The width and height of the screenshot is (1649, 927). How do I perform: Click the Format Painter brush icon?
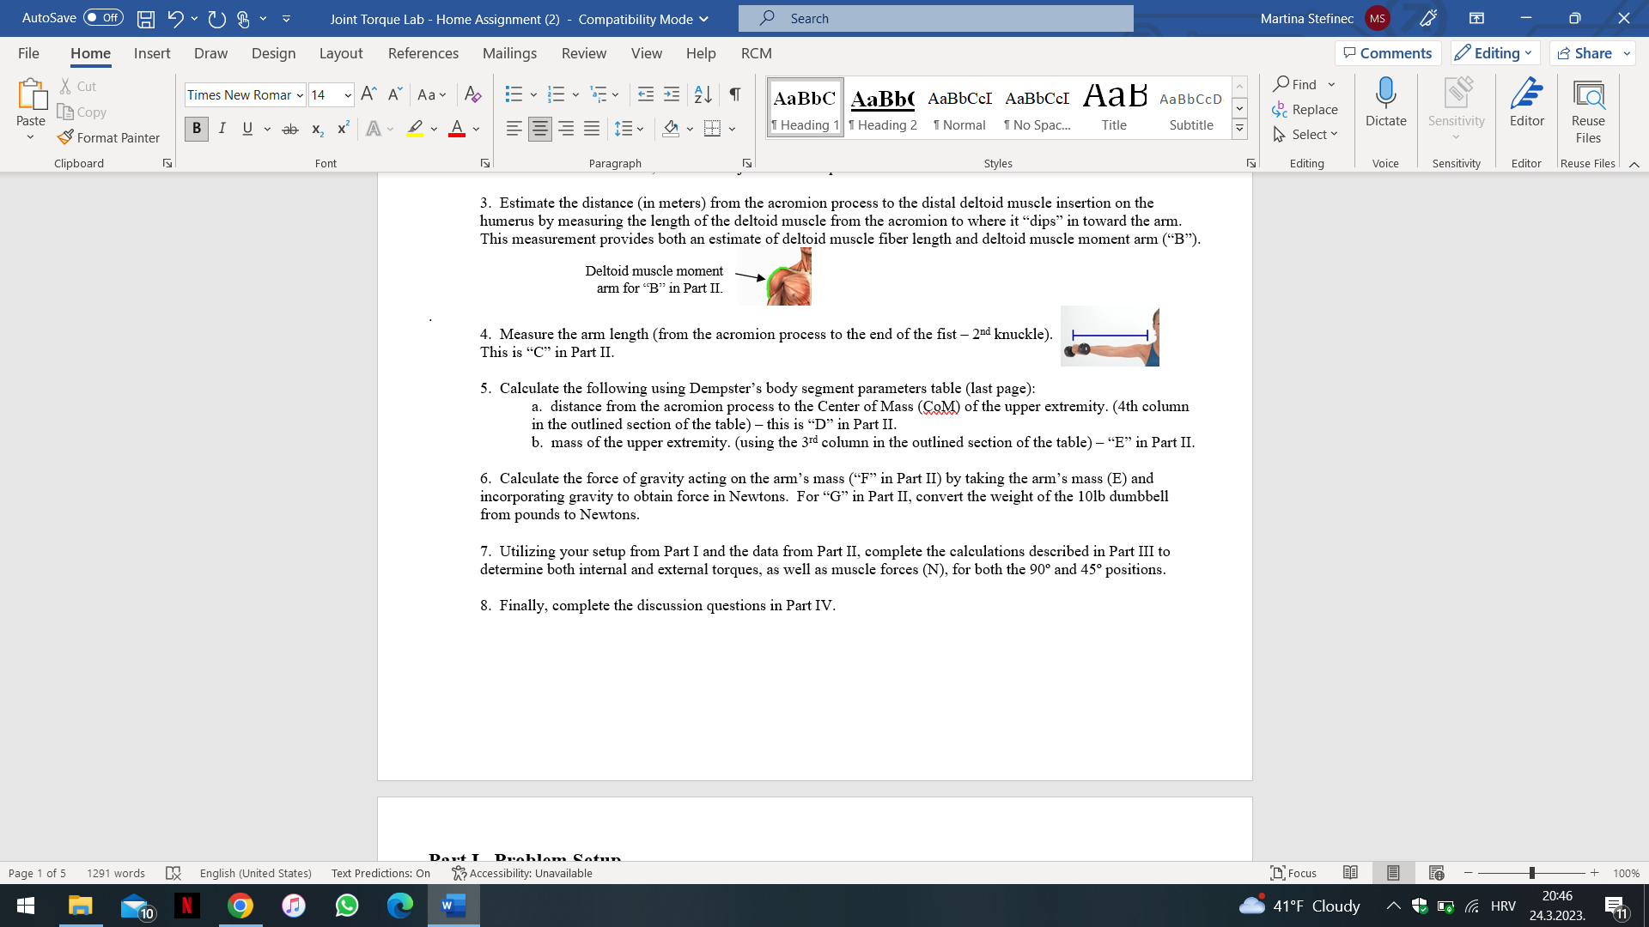click(65, 137)
